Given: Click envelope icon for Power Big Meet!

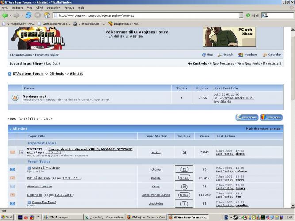Looking at the screenshot, I should pos(13,203).
